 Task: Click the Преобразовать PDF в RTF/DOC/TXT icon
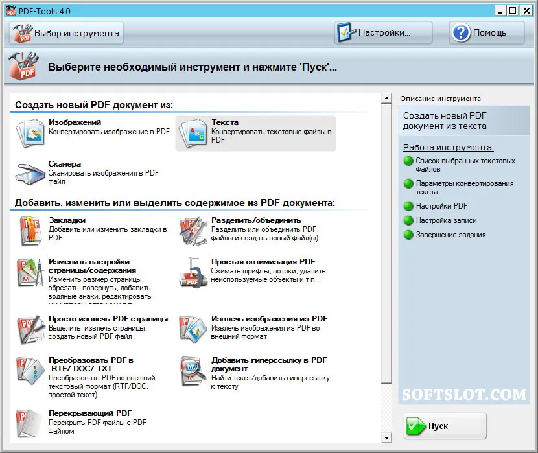coord(30,371)
